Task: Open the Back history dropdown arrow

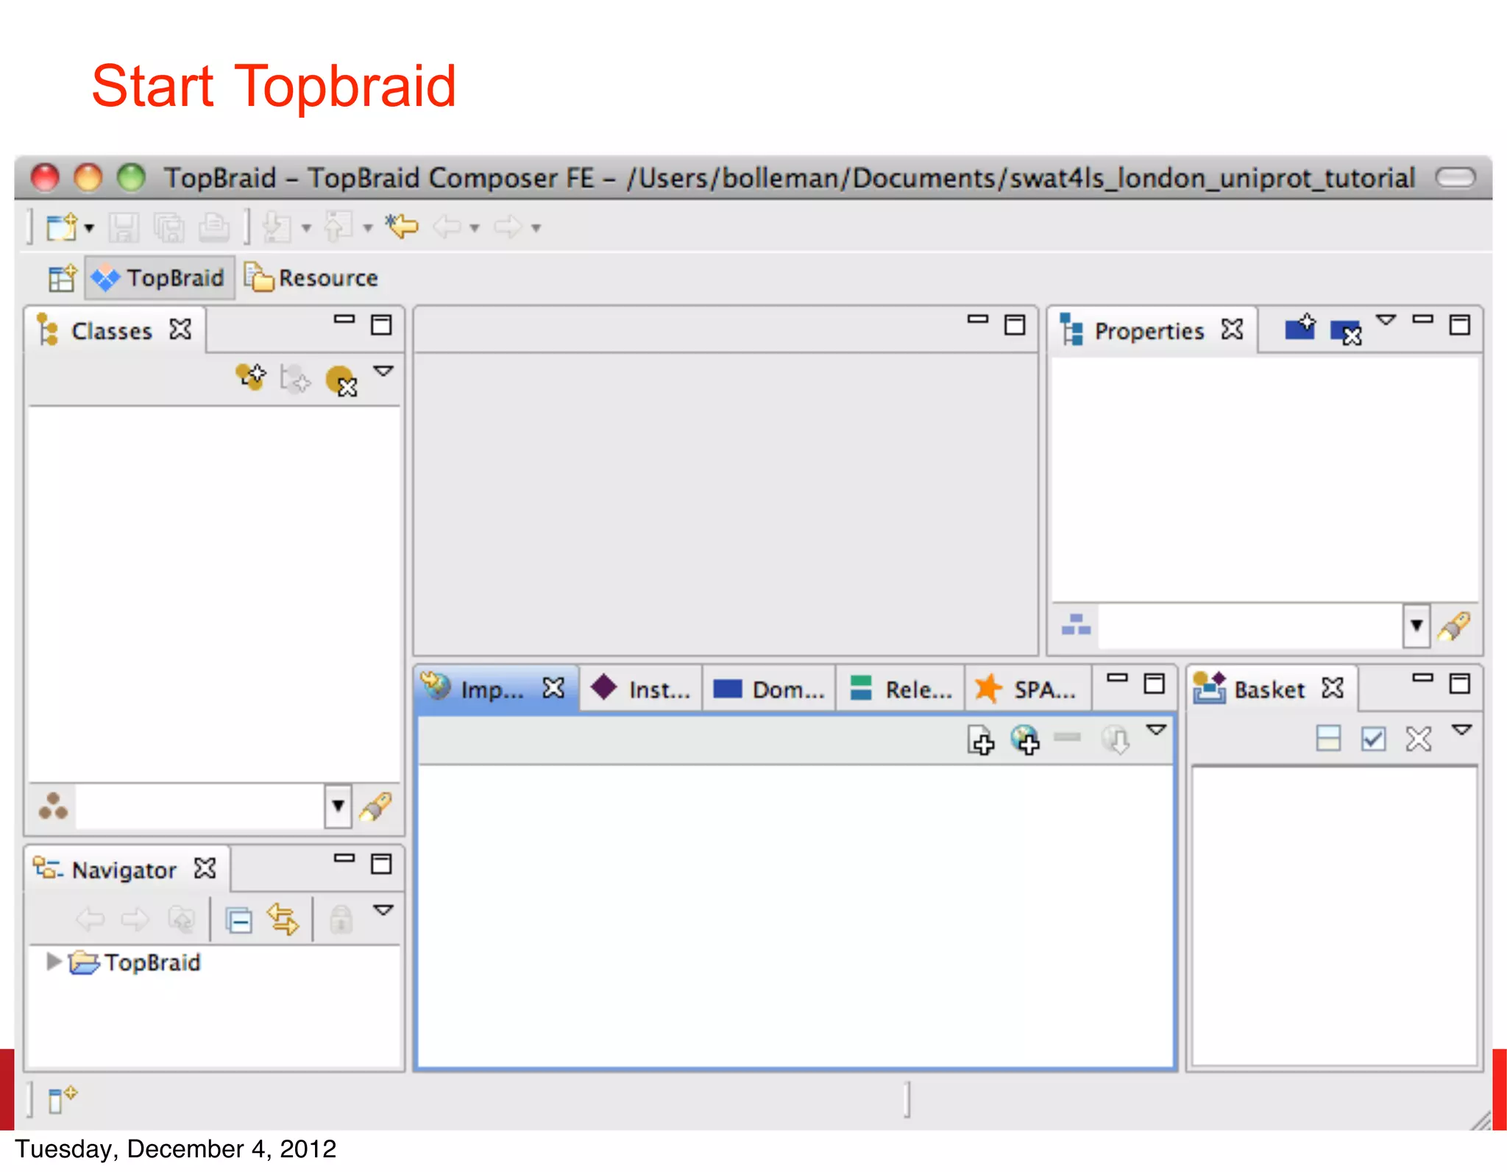Action: [475, 228]
